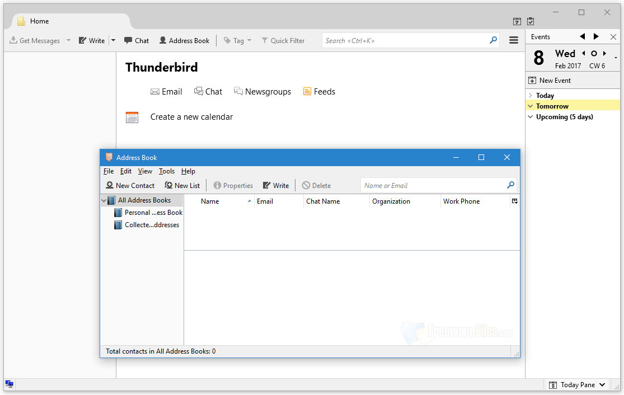Image resolution: width=624 pixels, height=395 pixels.
Task: Click Create a new calendar link
Action: pos(191,117)
